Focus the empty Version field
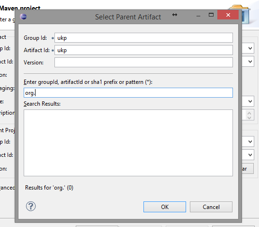259x227 pixels. coord(143,63)
